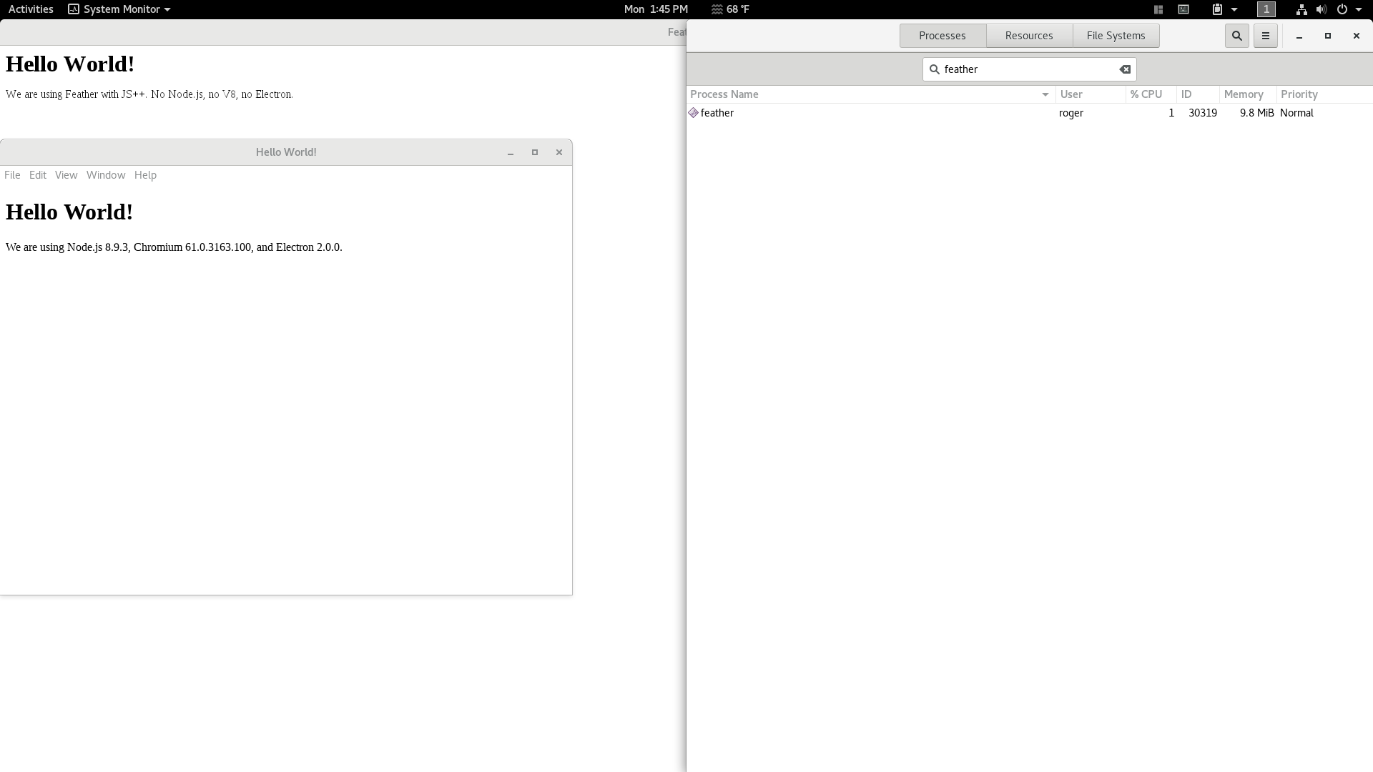The image size is (1373, 772).
Task: Open the File menu in Electron window
Action: (12, 175)
